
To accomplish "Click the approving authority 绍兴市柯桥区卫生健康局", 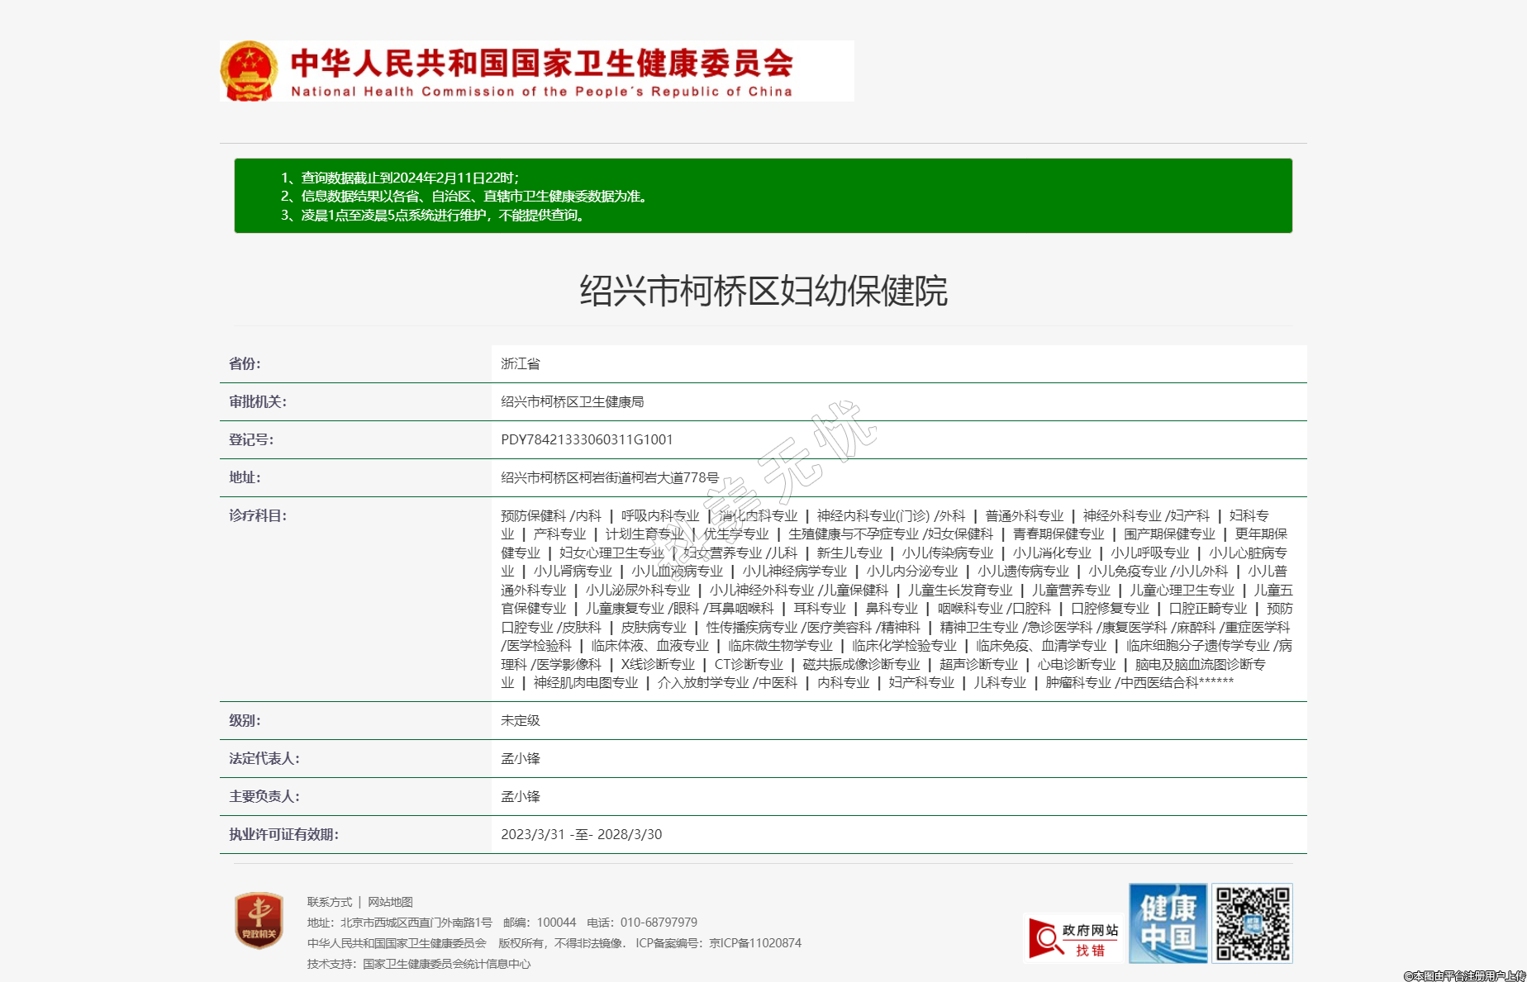I will 572,401.
